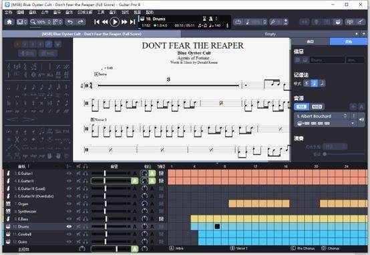Jump to first bar button
The image size is (370, 255).
coord(97,22)
